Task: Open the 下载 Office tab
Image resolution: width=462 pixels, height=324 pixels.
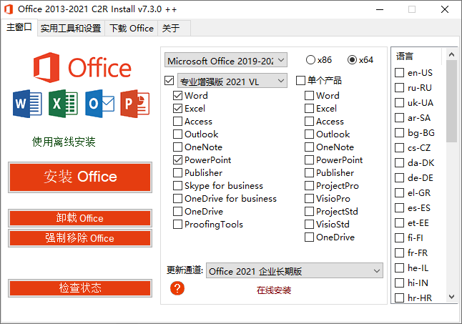Action: pos(131,29)
